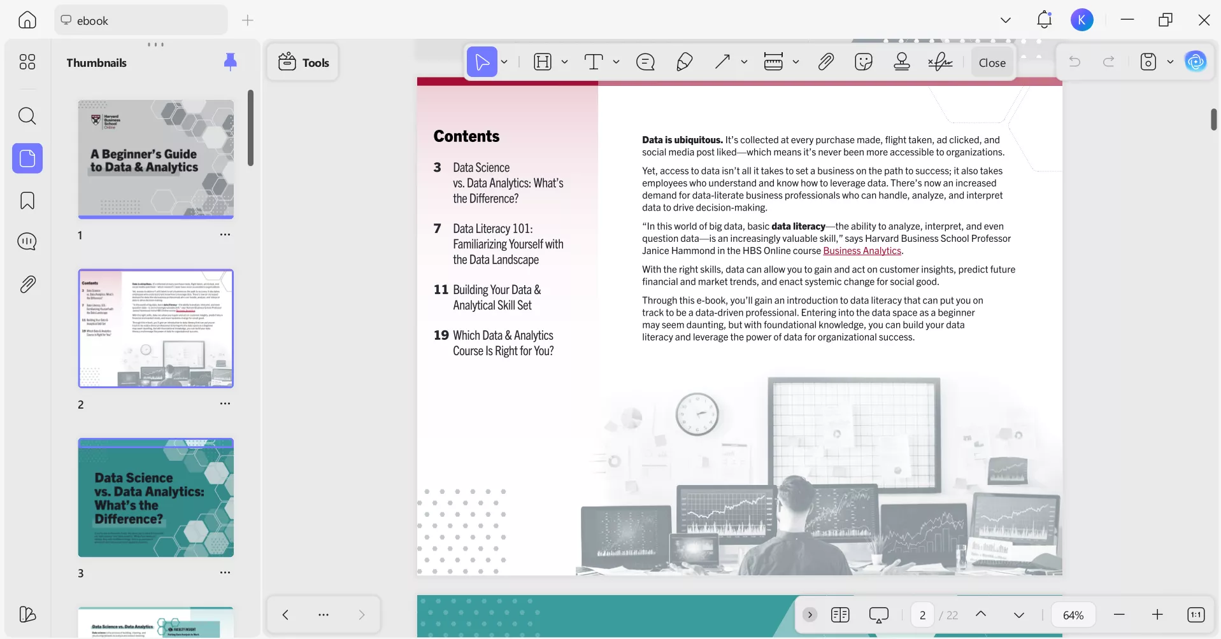
Task: Open the sticker tool
Action: coord(863,62)
